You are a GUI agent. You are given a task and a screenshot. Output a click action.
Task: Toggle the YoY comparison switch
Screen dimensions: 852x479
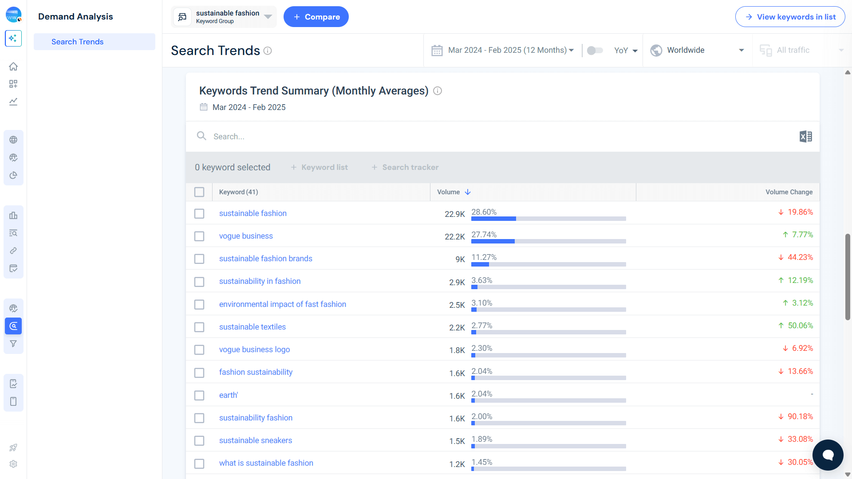[x=595, y=50]
